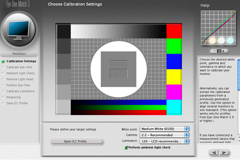This screenshot has width=240, height=160.
Task: Click the warm white point circle
Action: tap(212, 40)
